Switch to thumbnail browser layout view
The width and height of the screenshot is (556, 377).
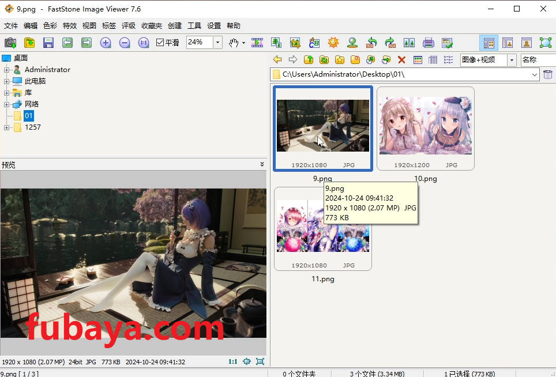[x=489, y=43]
